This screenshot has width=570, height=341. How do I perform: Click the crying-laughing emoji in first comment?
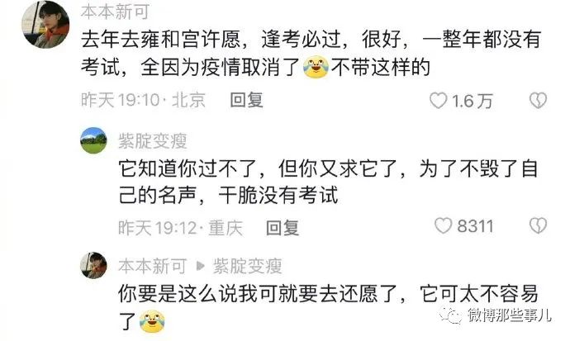click(x=316, y=67)
